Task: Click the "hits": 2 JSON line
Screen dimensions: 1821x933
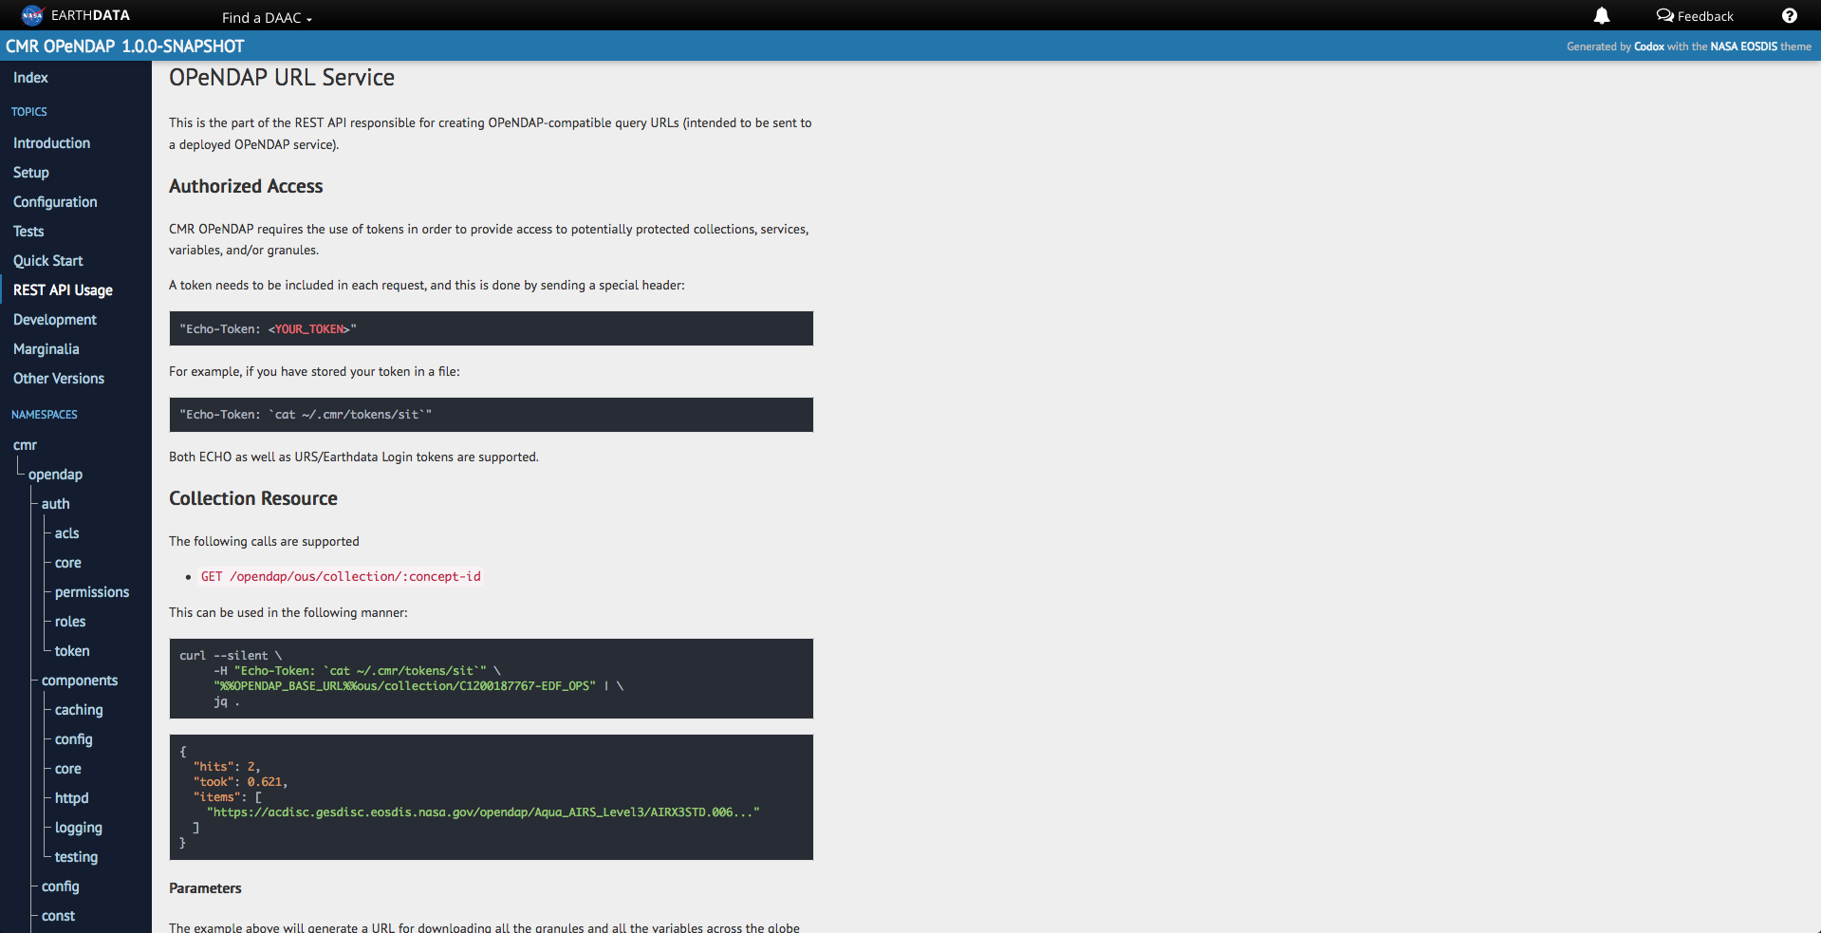Action: (227, 767)
